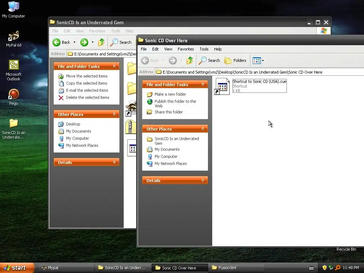Open Edit menu in Sonic CD Over Here
Viewport: 364px width, 273px height.
(155, 49)
